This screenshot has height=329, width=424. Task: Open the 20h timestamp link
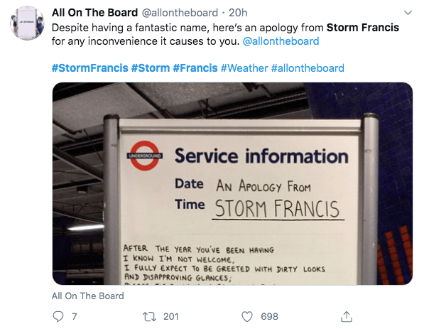tap(238, 13)
